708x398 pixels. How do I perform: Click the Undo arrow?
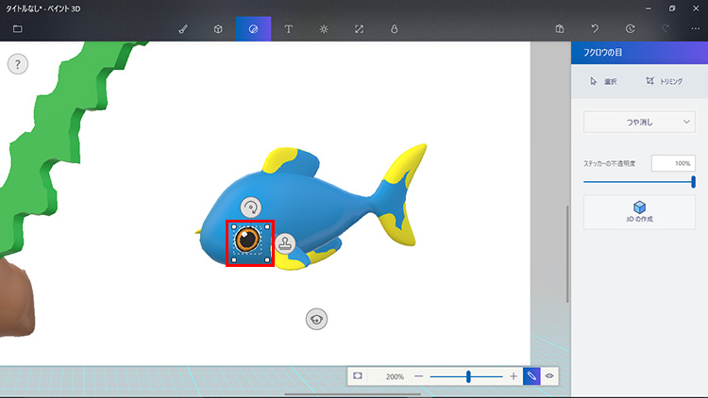(595, 29)
